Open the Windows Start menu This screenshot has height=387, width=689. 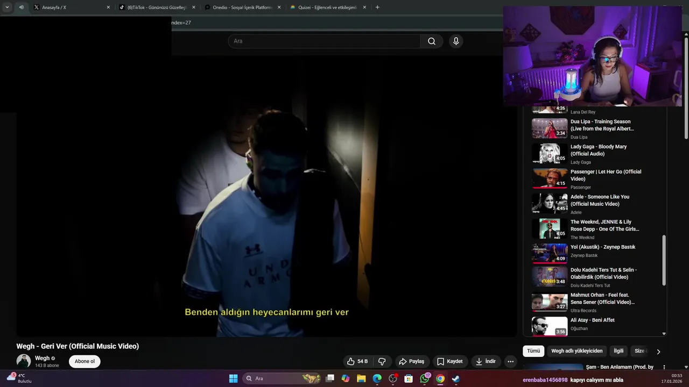coord(233,378)
